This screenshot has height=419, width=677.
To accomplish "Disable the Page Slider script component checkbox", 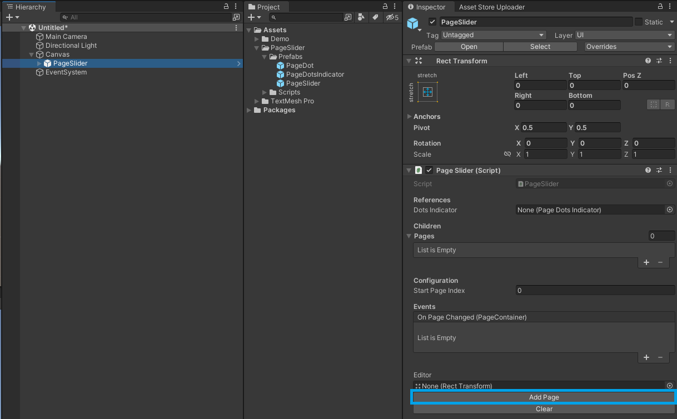I will pyautogui.click(x=429, y=171).
